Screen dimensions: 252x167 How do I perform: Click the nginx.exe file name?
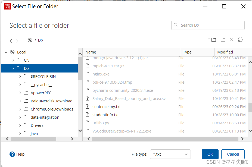point(101,74)
